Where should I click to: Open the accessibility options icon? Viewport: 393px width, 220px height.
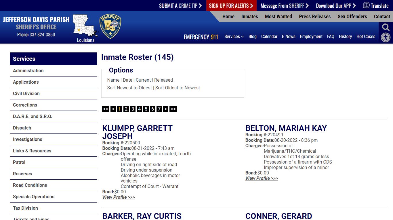coord(386,38)
